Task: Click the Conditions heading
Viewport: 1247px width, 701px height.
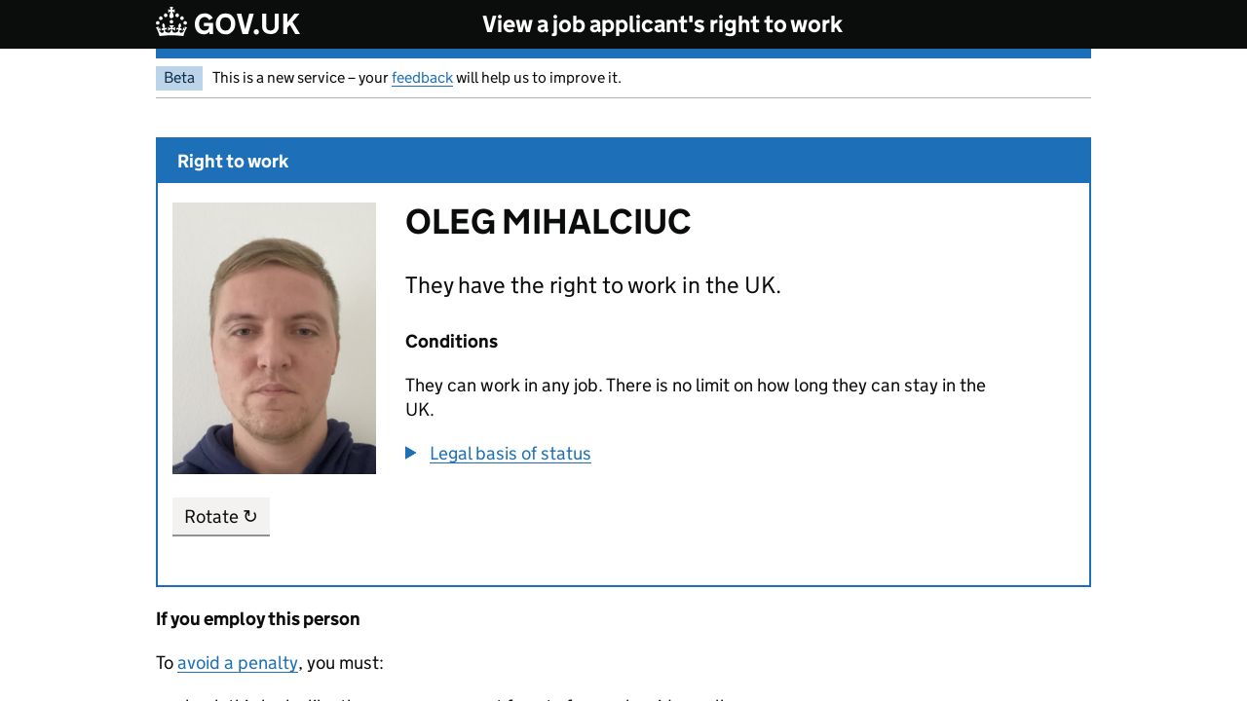Action: click(451, 342)
